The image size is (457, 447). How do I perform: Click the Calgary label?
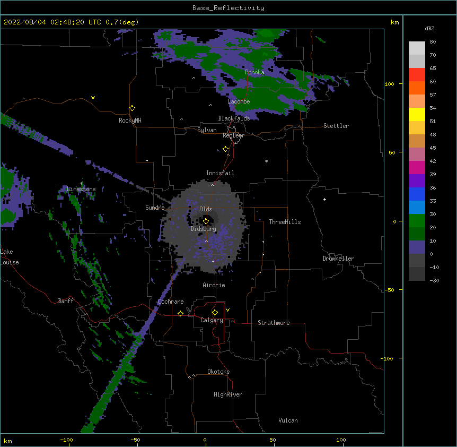click(212, 320)
